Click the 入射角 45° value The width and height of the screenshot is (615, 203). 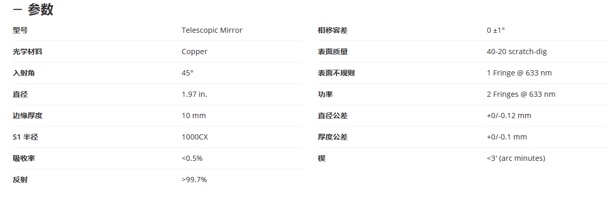tap(187, 73)
